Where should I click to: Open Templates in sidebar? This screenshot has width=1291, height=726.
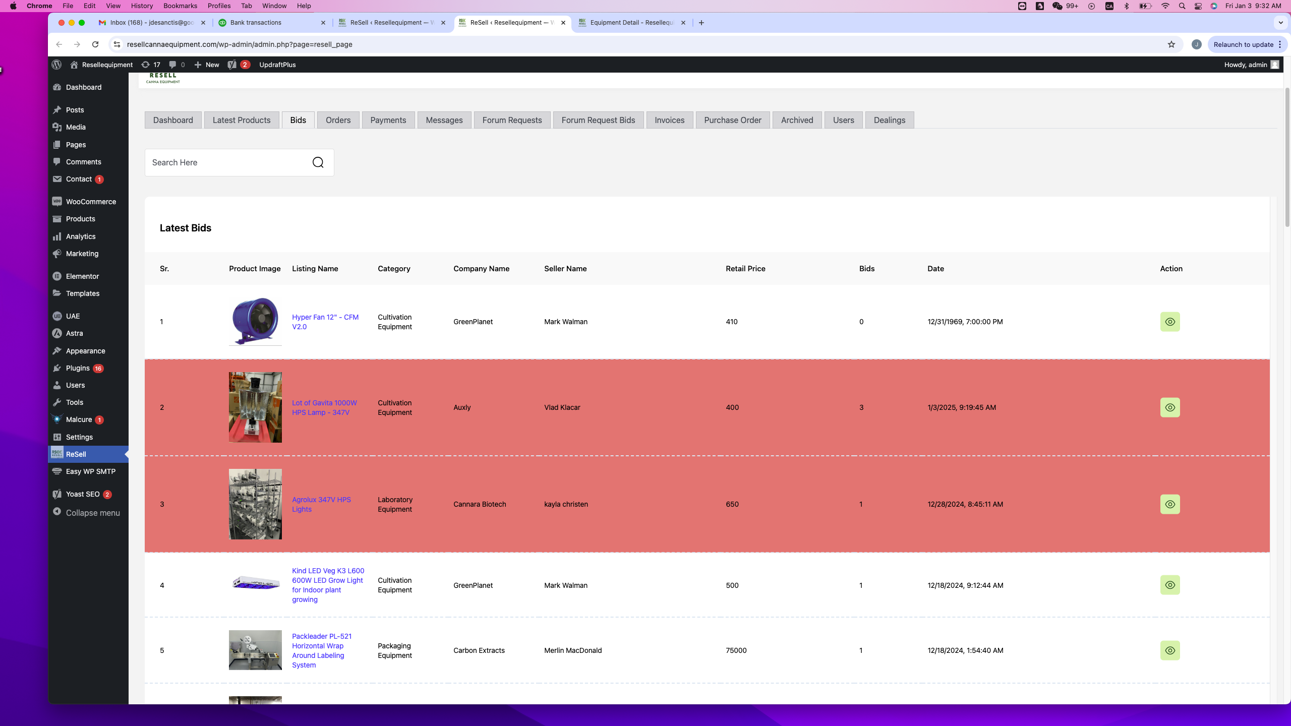pyautogui.click(x=88, y=293)
